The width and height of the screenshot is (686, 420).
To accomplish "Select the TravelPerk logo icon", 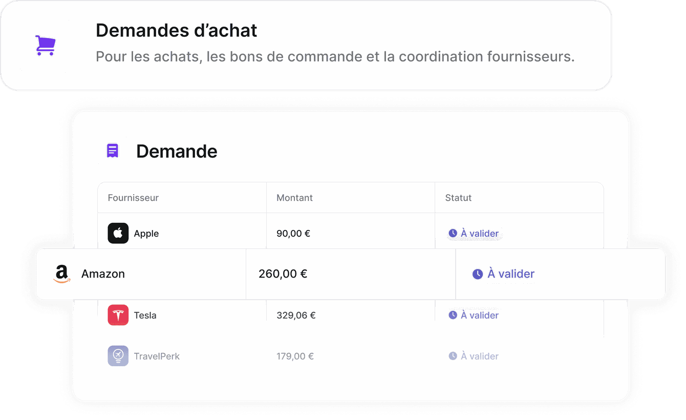I will pyautogui.click(x=118, y=356).
